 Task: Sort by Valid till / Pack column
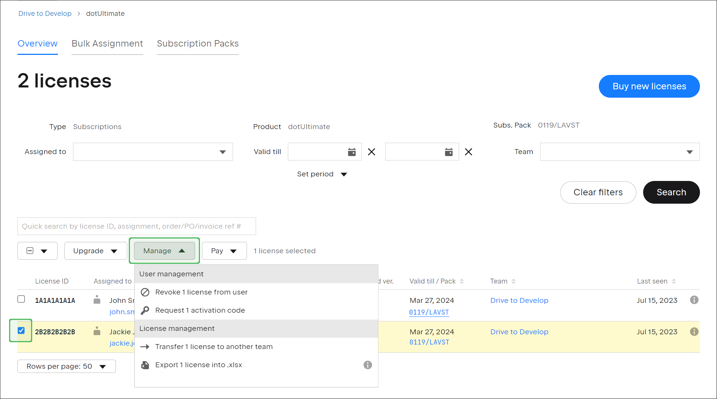point(461,281)
